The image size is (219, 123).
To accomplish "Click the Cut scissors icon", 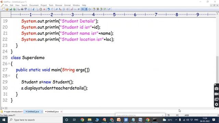I will click(x=34, y=9).
